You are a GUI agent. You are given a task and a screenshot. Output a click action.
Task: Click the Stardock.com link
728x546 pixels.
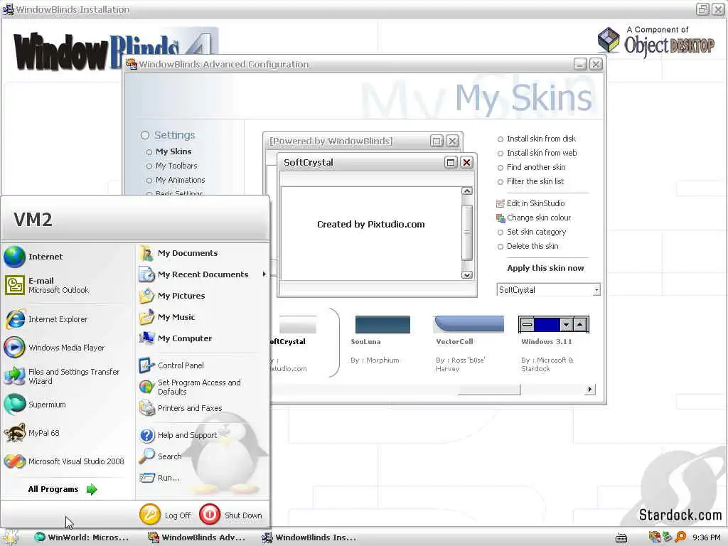pos(680,515)
